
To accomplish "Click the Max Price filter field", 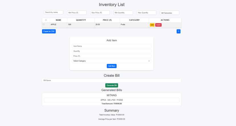I will pyautogui.click(x=100, y=13).
